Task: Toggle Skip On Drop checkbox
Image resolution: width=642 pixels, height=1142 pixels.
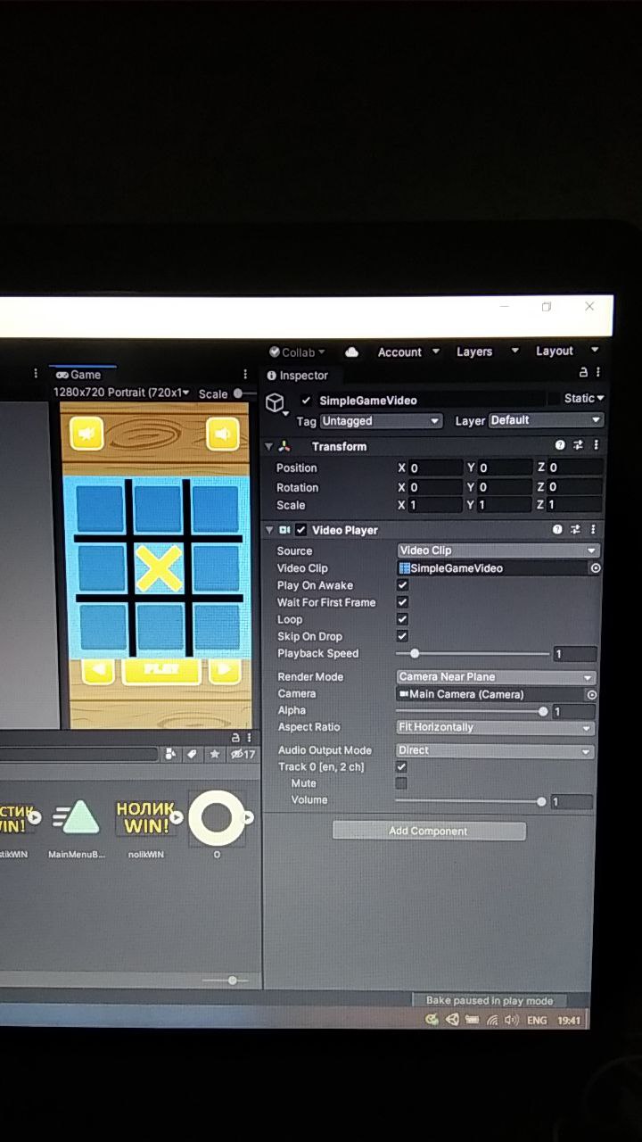Action: [x=402, y=636]
